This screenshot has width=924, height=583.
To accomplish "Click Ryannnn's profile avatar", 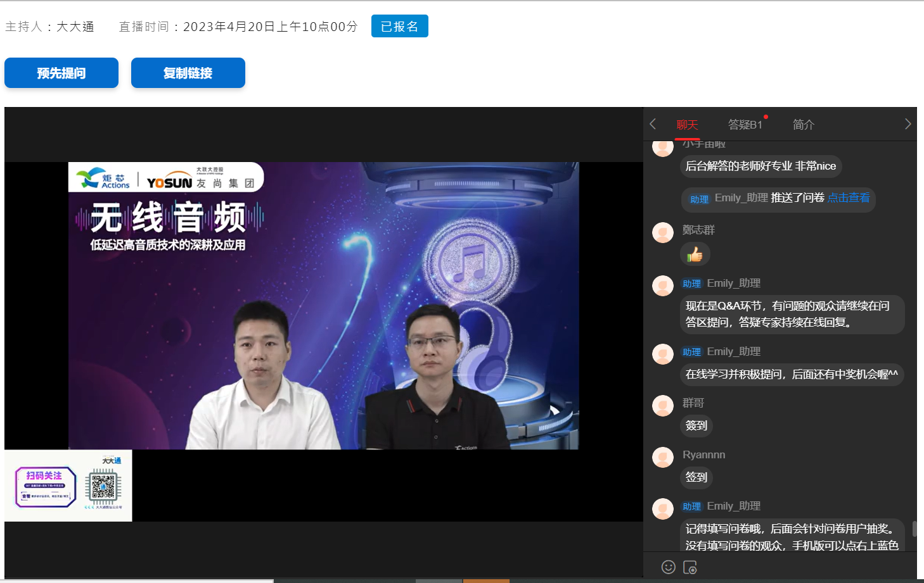I will tap(662, 457).
